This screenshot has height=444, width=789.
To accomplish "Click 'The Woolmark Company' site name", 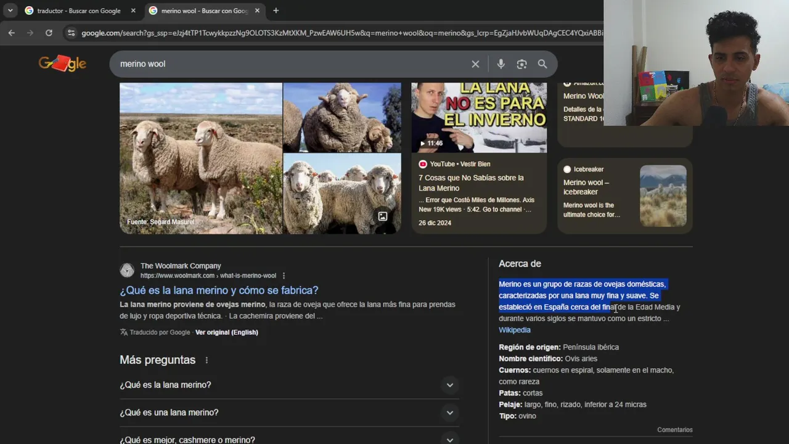I will 181,266.
